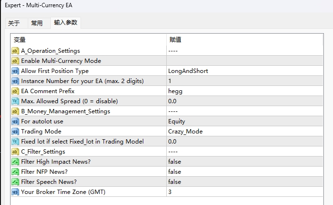Click the 赋值 column header
333x205 pixels.
175,40
